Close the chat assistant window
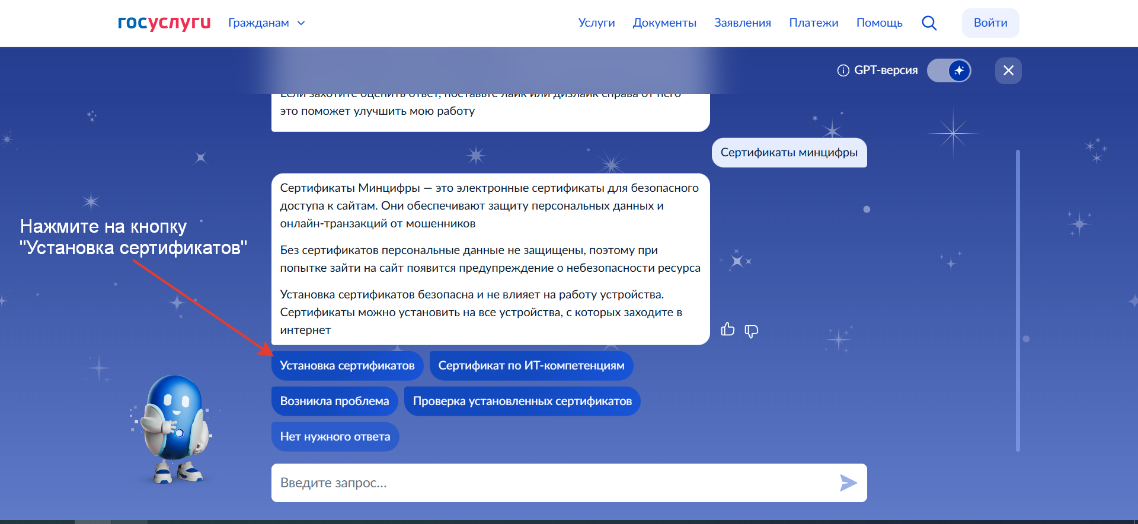Screen dimensions: 1138x524 point(1008,71)
